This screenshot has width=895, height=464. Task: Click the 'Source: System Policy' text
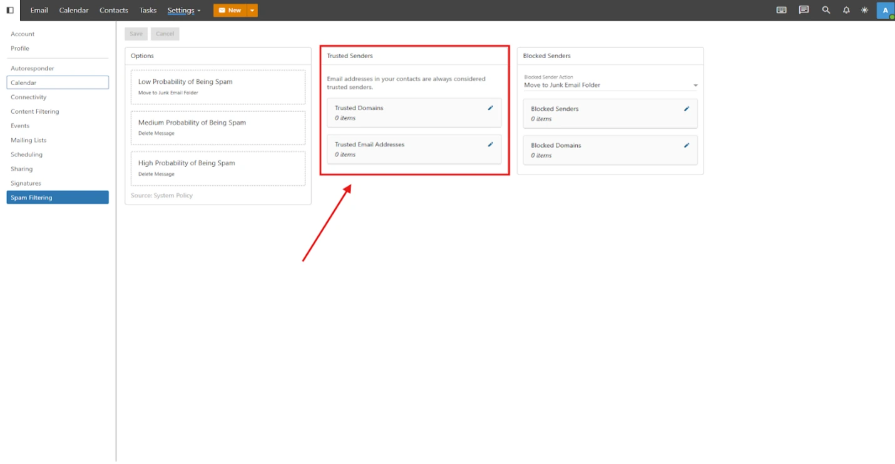(x=161, y=196)
